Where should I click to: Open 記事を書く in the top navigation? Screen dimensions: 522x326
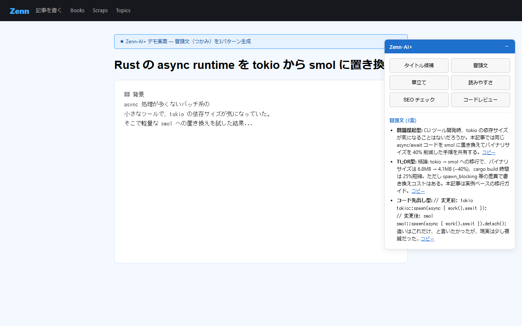click(x=49, y=11)
